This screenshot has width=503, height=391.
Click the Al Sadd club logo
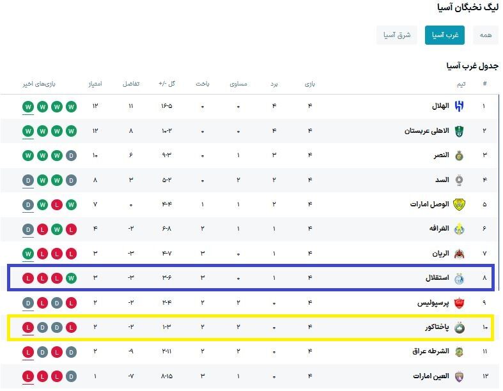(459, 180)
